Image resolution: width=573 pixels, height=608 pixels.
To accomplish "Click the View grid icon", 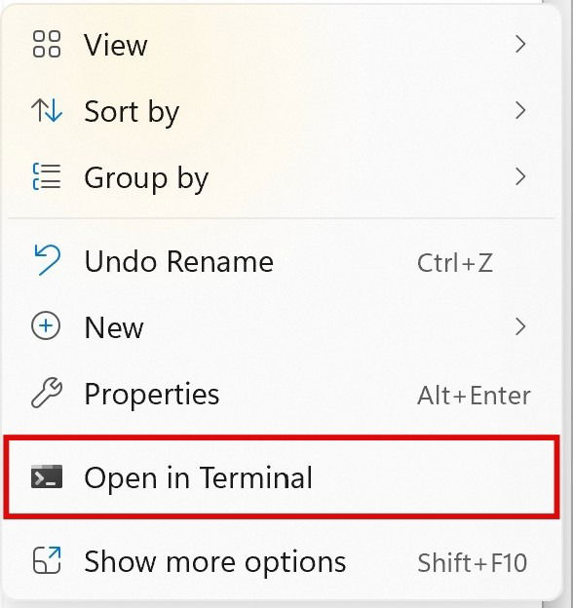I will pyautogui.click(x=47, y=44).
